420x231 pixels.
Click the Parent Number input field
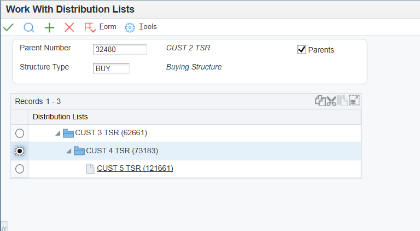pyautogui.click(x=120, y=49)
